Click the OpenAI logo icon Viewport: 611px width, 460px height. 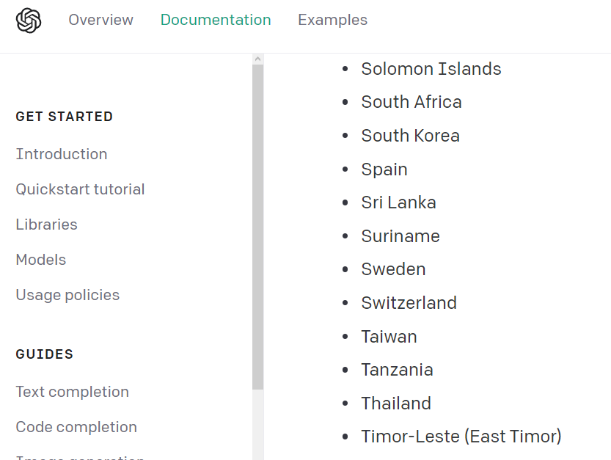29,21
